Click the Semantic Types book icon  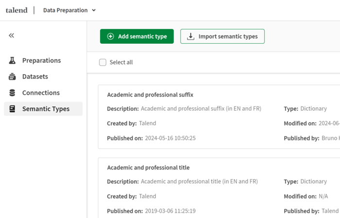13,109
